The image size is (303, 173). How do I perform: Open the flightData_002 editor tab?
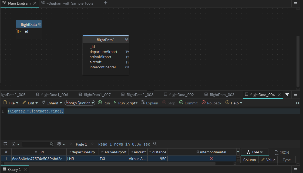pyautogui.click(x=179, y=95)
